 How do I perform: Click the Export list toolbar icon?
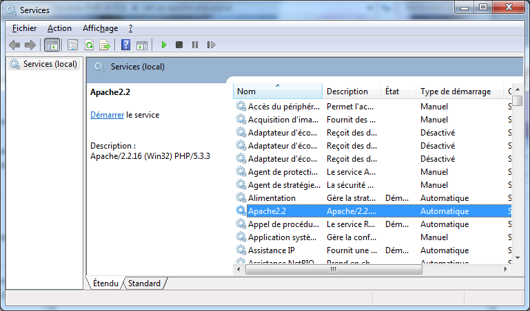(105, 45)
